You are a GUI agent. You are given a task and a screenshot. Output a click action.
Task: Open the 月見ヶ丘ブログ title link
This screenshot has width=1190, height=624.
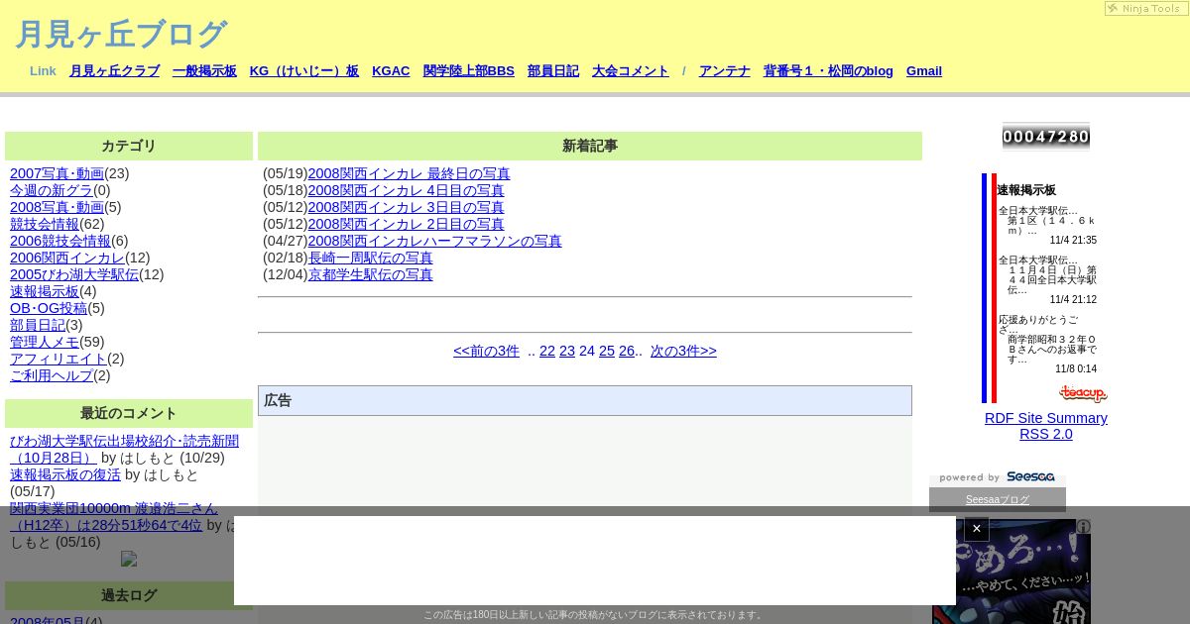[x=121, y=34]
